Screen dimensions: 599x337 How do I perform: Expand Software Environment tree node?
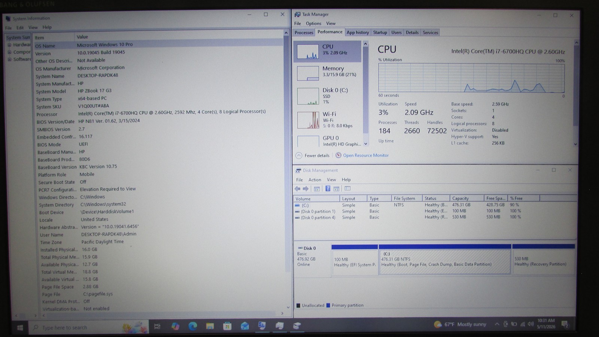click(x=9, y=59)
